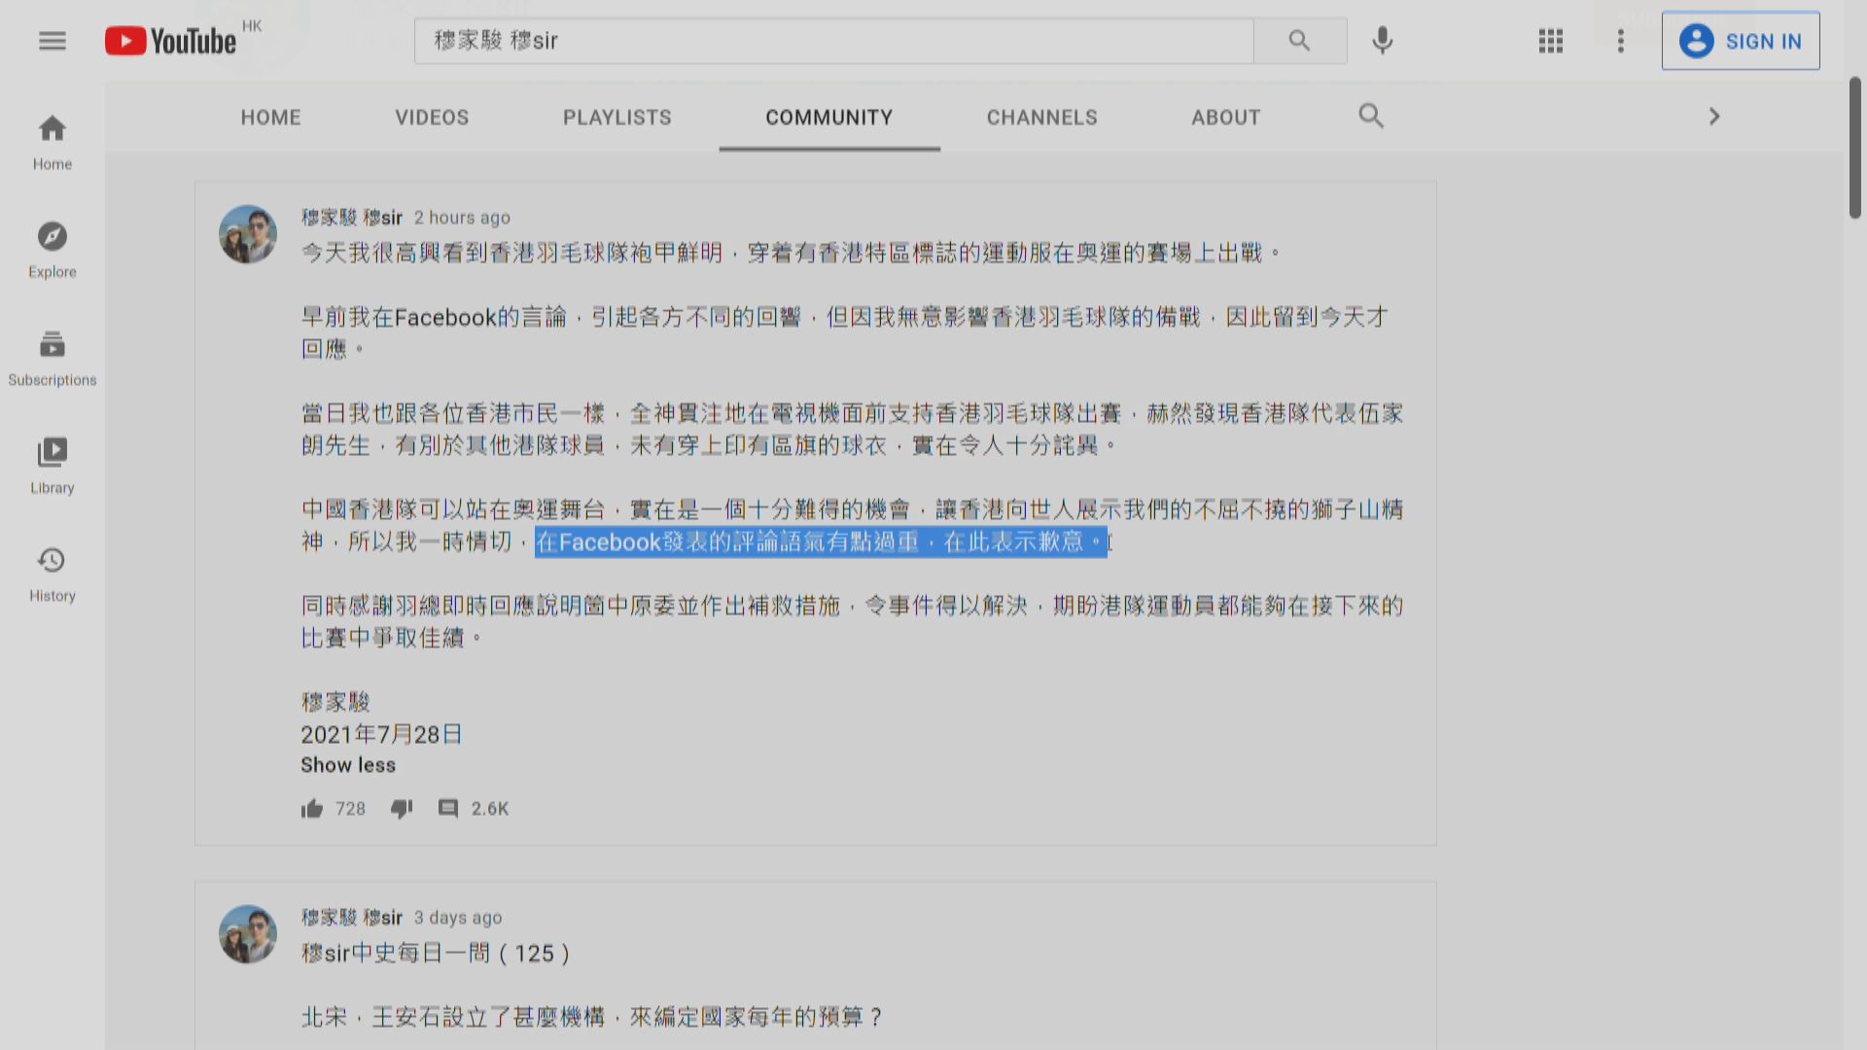The height and width of the screenshot is (1050, 1867).
Task: Switch to the VIDEOS tab
Action: (x=432, y=117)
